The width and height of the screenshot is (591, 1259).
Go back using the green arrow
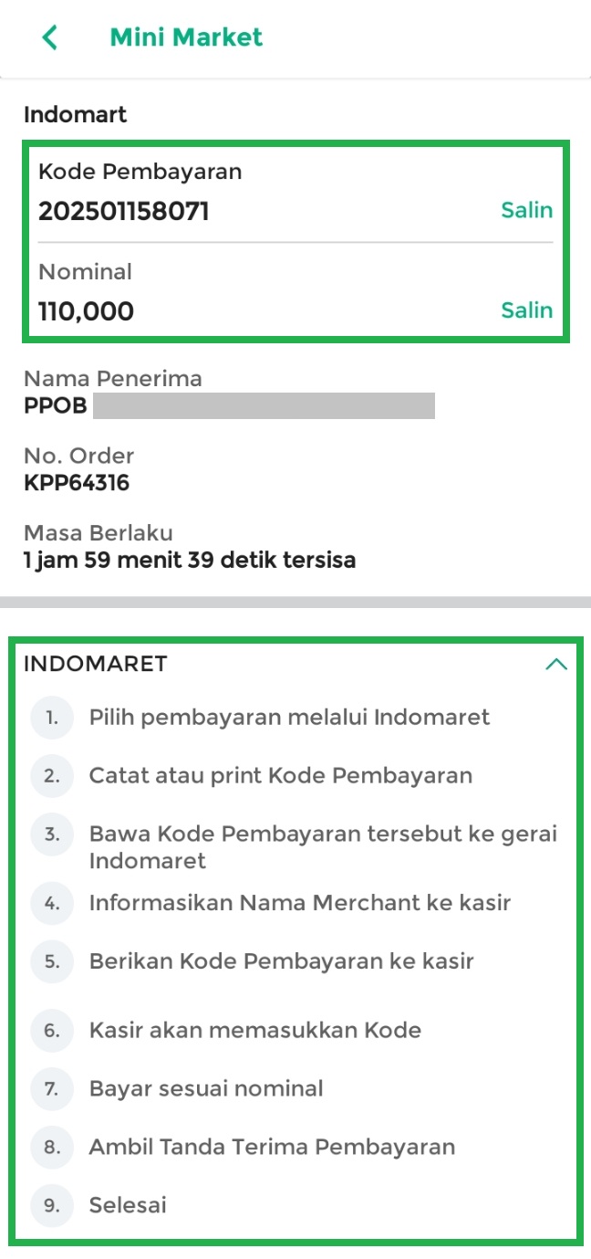(x=50, y=37)
